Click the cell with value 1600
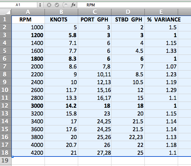The width and height of the screenshot is (191, 166). (28, 51)
